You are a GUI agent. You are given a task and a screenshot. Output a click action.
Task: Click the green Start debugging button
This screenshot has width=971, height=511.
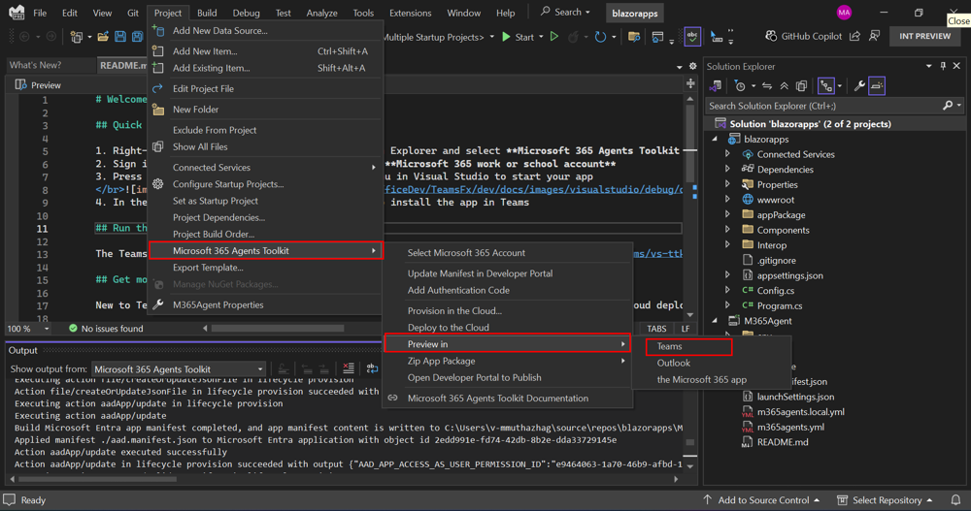point(517,37)
